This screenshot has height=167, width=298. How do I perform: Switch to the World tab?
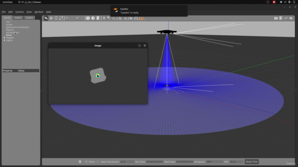click(x=7, y=18)
